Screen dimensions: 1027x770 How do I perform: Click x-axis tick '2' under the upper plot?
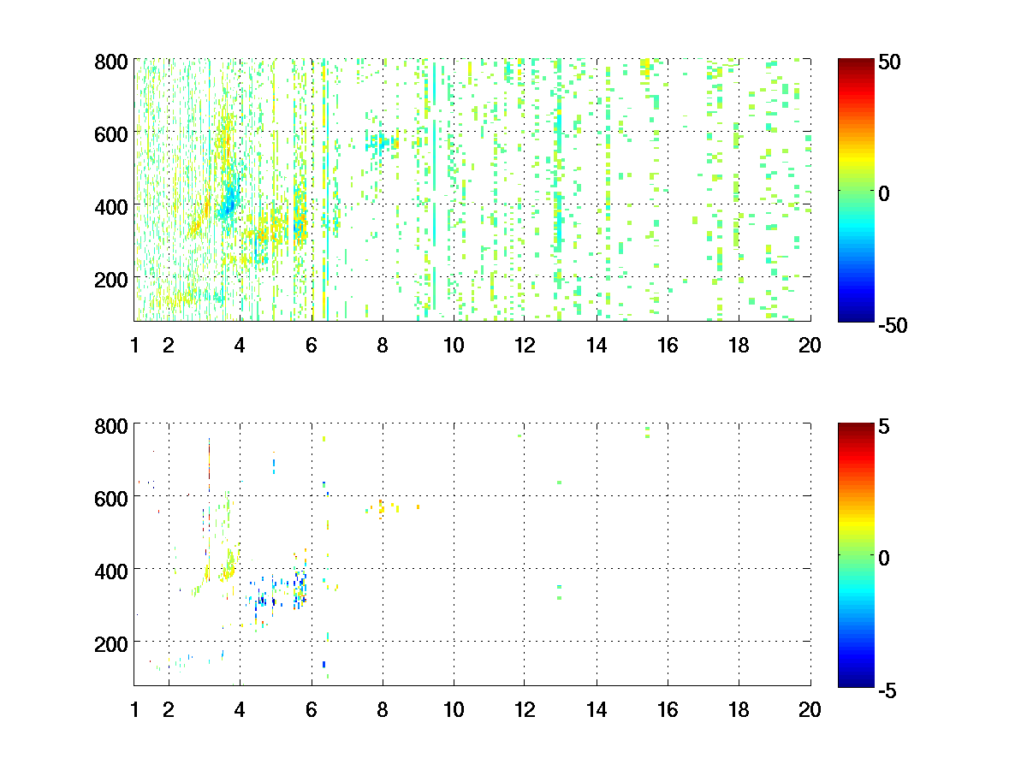pyautogui.click(x=169, y=346)
